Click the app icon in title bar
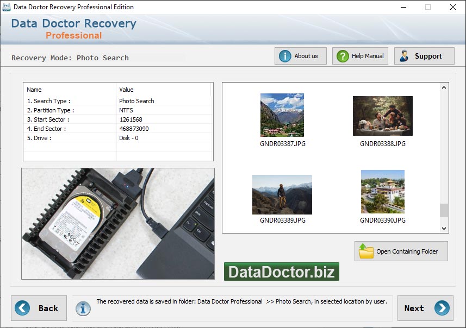The image size is (466, 328). coord(7,7)
